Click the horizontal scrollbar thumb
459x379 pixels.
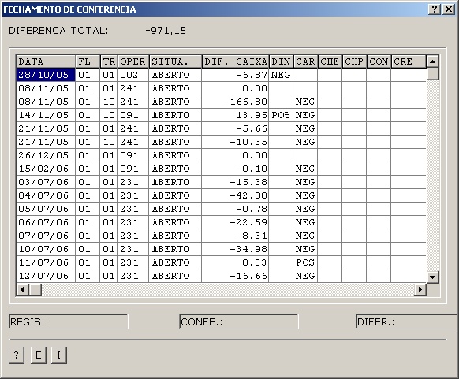(x=35, y=289)
